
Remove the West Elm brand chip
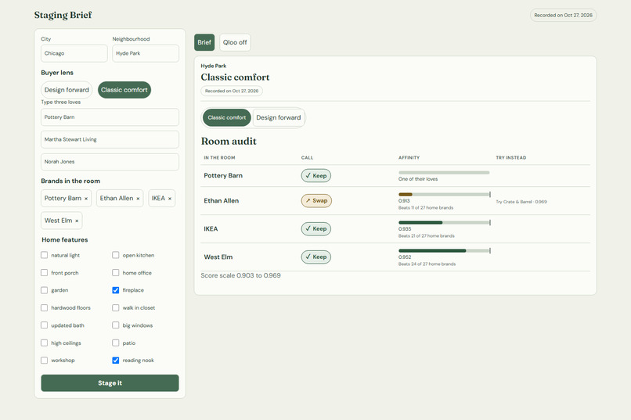coord(77,221)
